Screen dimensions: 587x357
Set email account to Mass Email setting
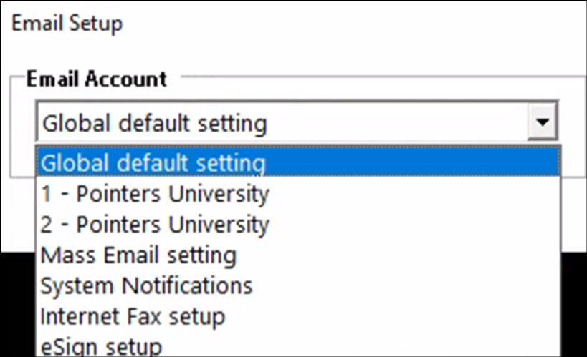click(x=138, y=255)
